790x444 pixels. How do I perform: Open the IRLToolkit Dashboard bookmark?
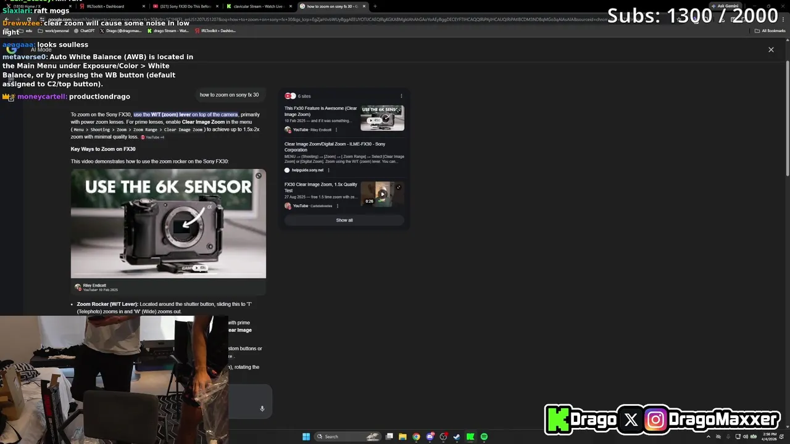(215, 31)
